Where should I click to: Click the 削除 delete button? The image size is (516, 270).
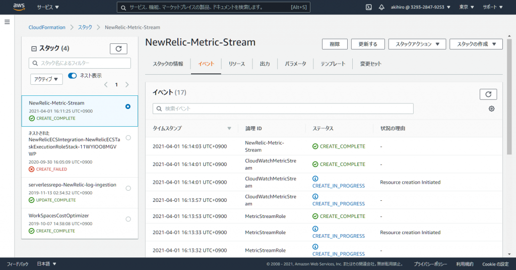coord(335,44)
